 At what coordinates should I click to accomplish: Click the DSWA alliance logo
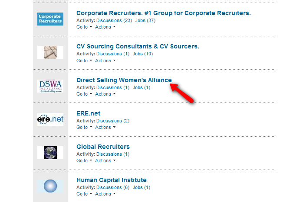click(x=50, y=86)
